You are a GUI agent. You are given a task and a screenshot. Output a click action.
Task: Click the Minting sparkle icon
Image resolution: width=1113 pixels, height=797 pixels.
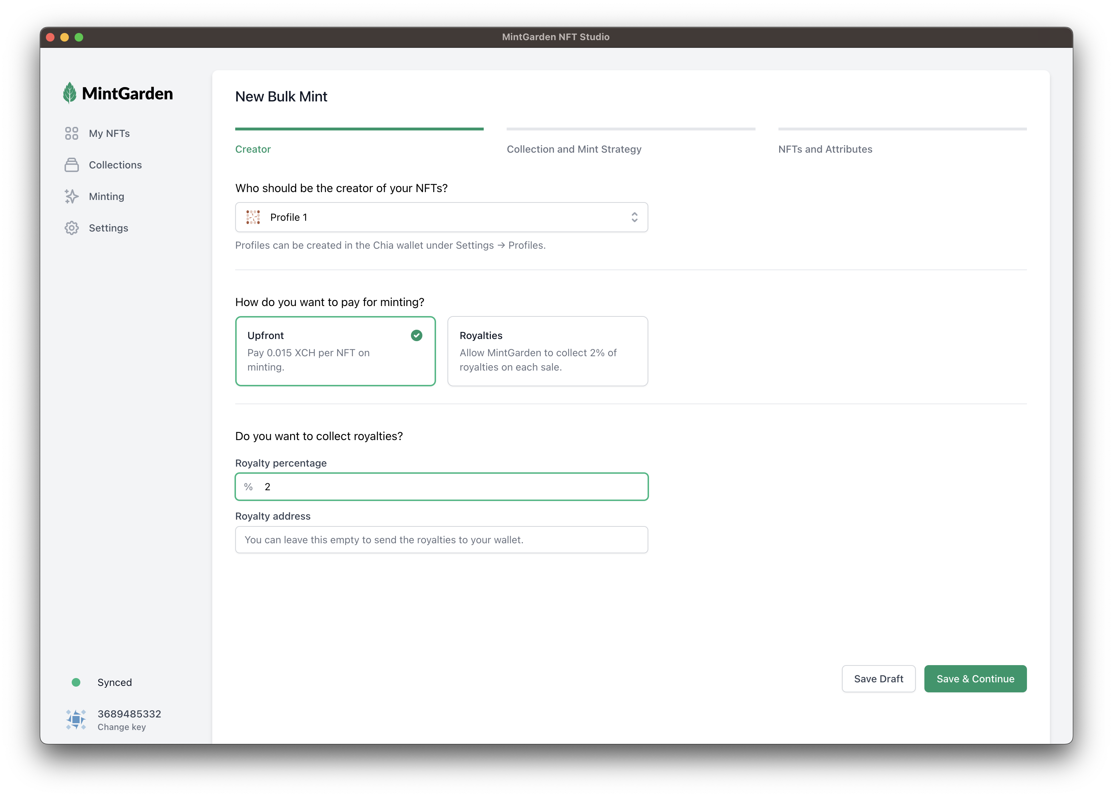(x=72, y=196)
